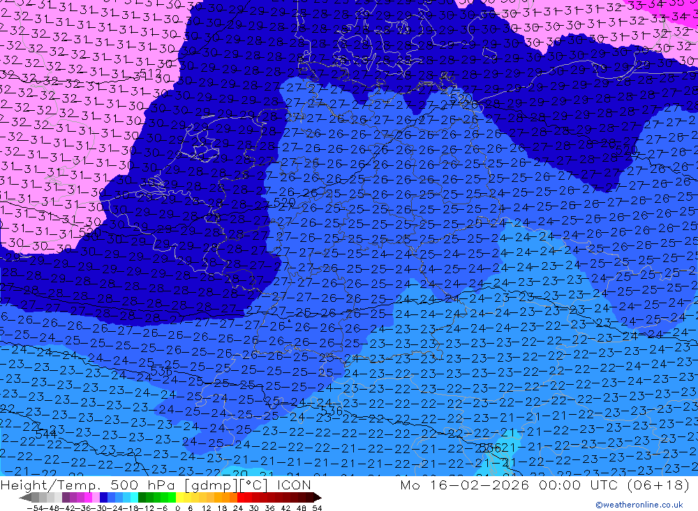Click the bright red swatch at 24

point(241,497)
